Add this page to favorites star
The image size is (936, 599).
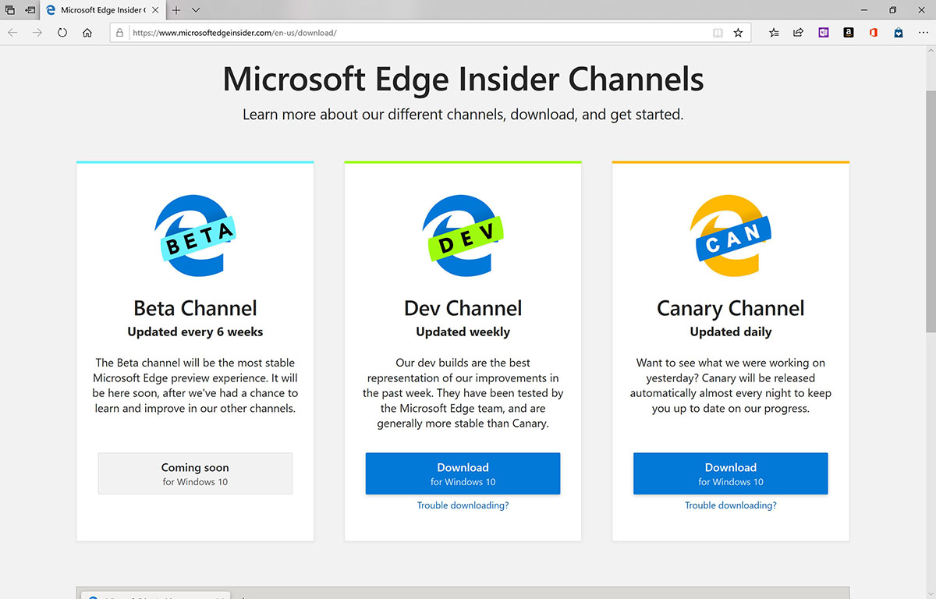[738, 33]
